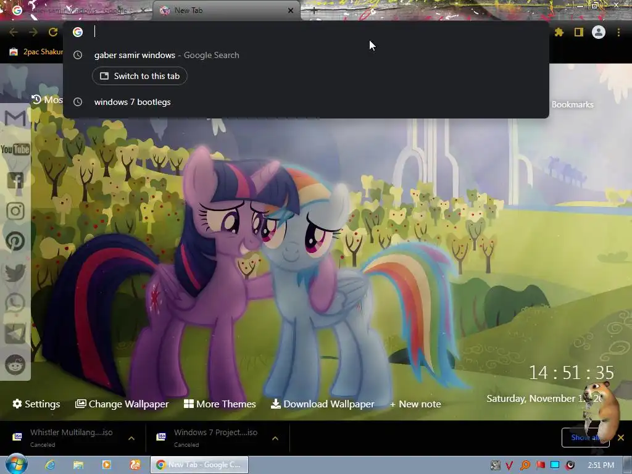The height and width of the screenshot is (474, 632).
Task: Click the red flag tray icon
Action: [x=540, y=465]
